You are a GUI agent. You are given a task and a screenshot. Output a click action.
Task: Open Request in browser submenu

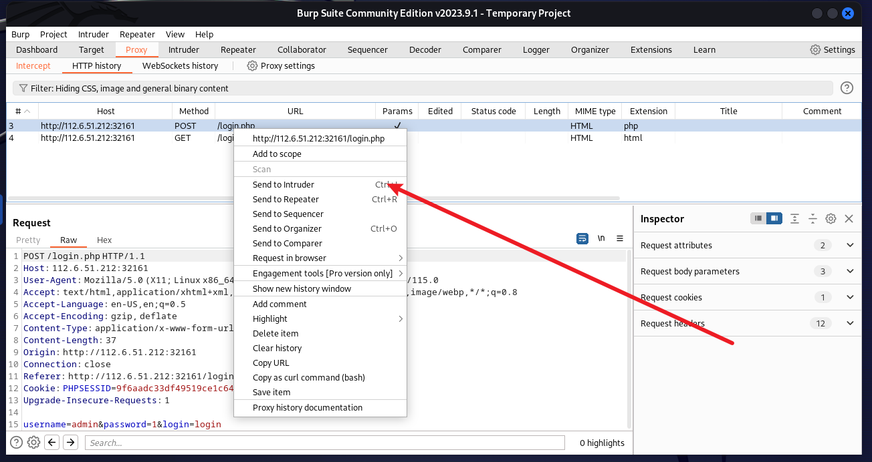coord(320,258)
